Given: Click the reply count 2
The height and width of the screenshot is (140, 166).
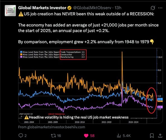Looking at the screenshot, I should pyautogui.click(x=25, y=136).
